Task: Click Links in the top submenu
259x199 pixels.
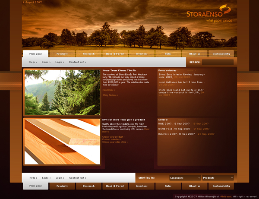Action: [x=46, y=62]
